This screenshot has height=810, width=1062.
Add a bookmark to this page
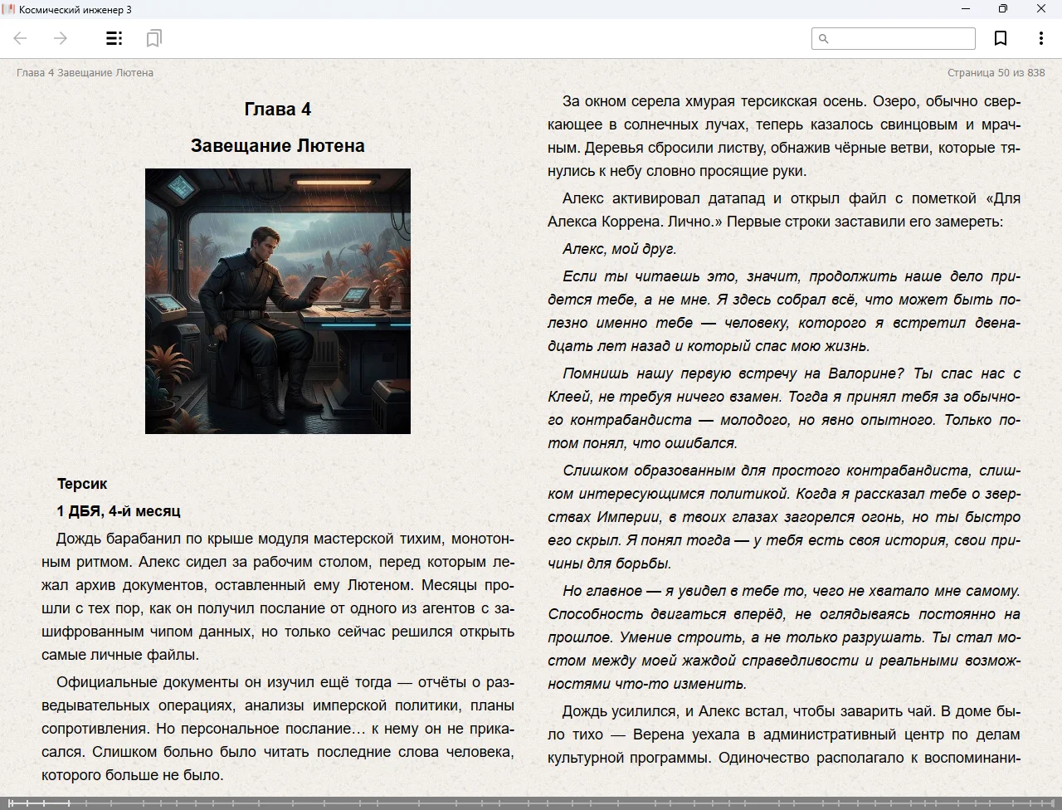(1001, 38)
